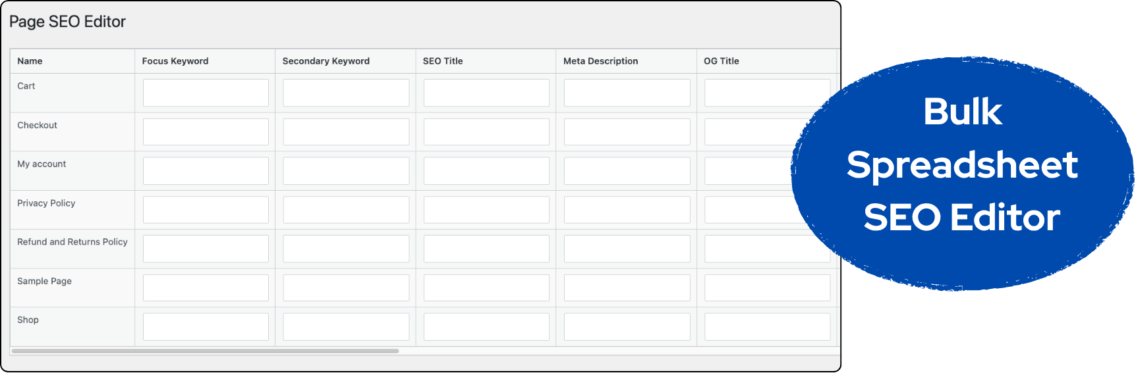The image size is (1136, 373).
Task: Click the Secondary Keyword field for Cart
Action: point(346,93)
